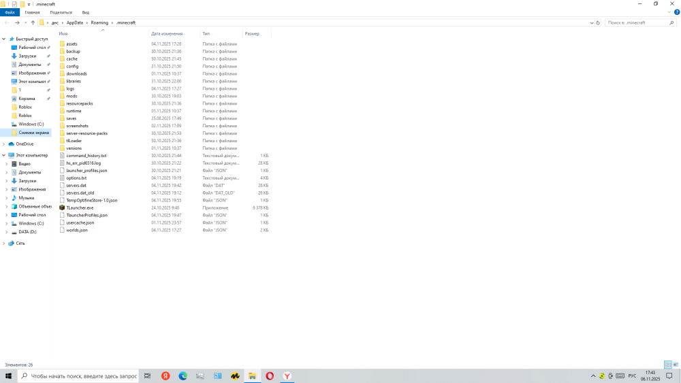Select TempOptifineStore-1.0.json file
This screenshot has width=681, height=383.
click(x=92, y=201)
